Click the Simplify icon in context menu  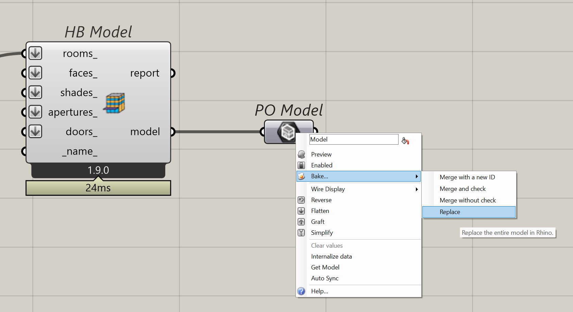tap(301, 233)
